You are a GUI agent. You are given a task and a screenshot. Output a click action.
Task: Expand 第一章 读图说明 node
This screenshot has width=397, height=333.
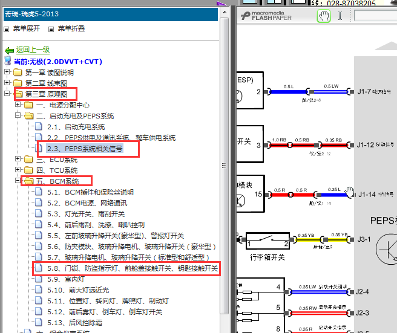click(x=7, y=72)
